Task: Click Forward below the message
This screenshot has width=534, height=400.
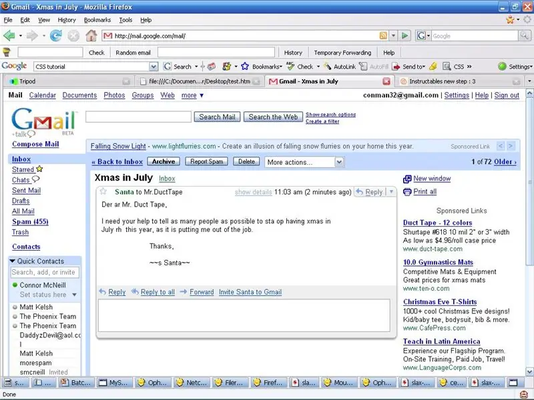Action: (x=202, y=292)
